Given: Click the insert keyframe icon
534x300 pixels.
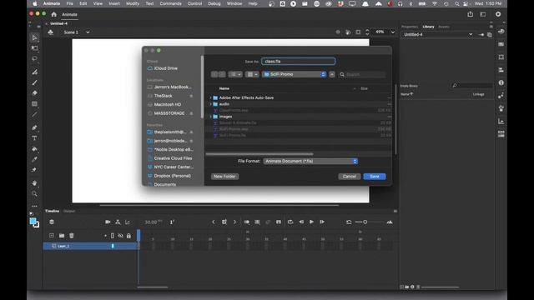Looking at the screenshot, I should [224, 222].
